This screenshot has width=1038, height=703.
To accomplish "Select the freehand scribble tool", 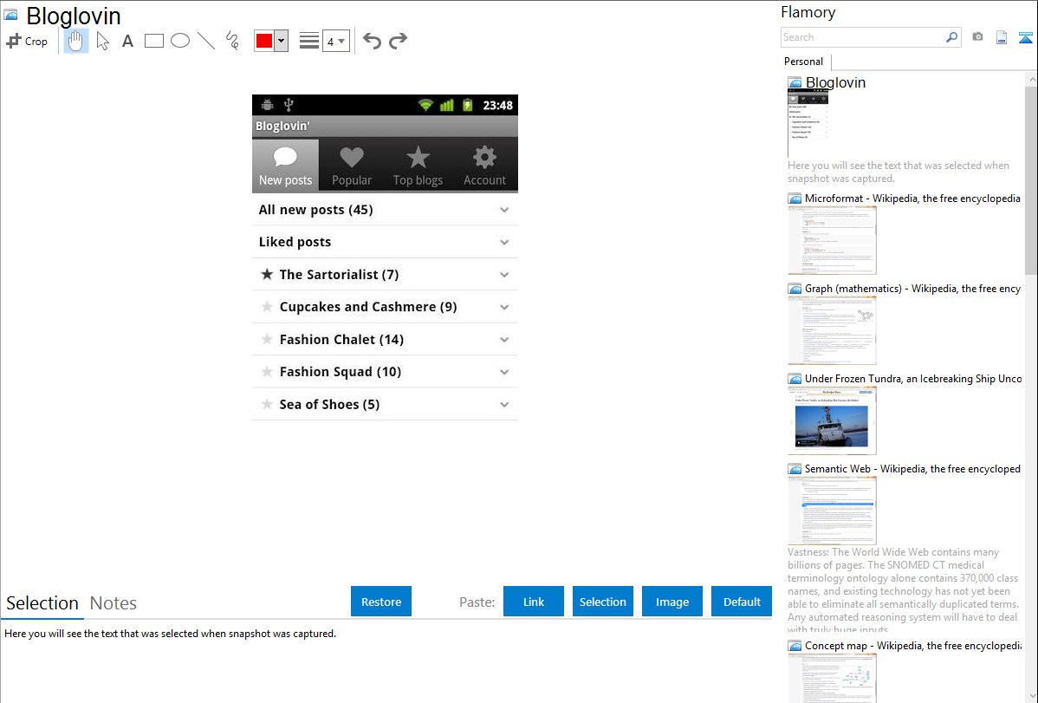I will (x=232, y=41).
